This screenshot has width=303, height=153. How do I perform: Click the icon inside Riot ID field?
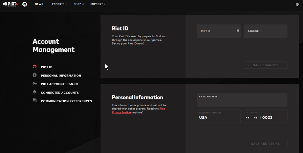tap(238, 31)
